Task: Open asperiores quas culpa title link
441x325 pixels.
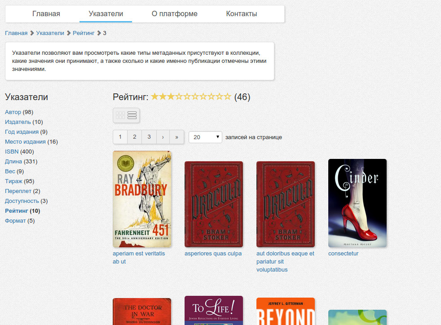Action: [213, 254]
